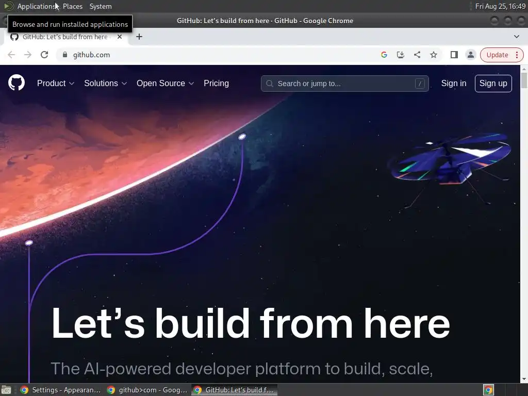This screenshot has width=528, height=396.
Task: Share this page with the share icon
Action: 417,55
